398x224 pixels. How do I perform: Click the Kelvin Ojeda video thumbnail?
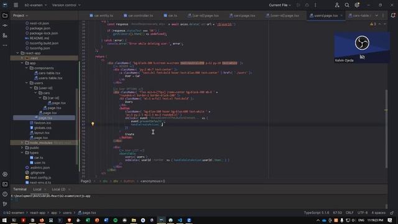[x=362, y=47]
